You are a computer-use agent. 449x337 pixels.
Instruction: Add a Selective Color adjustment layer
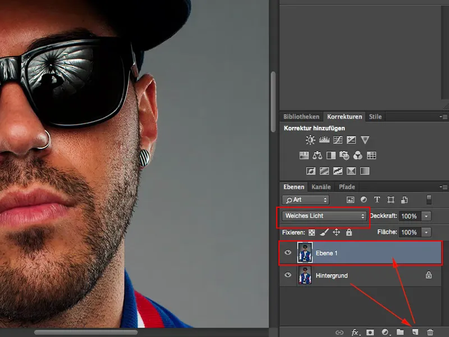(351, 171)
